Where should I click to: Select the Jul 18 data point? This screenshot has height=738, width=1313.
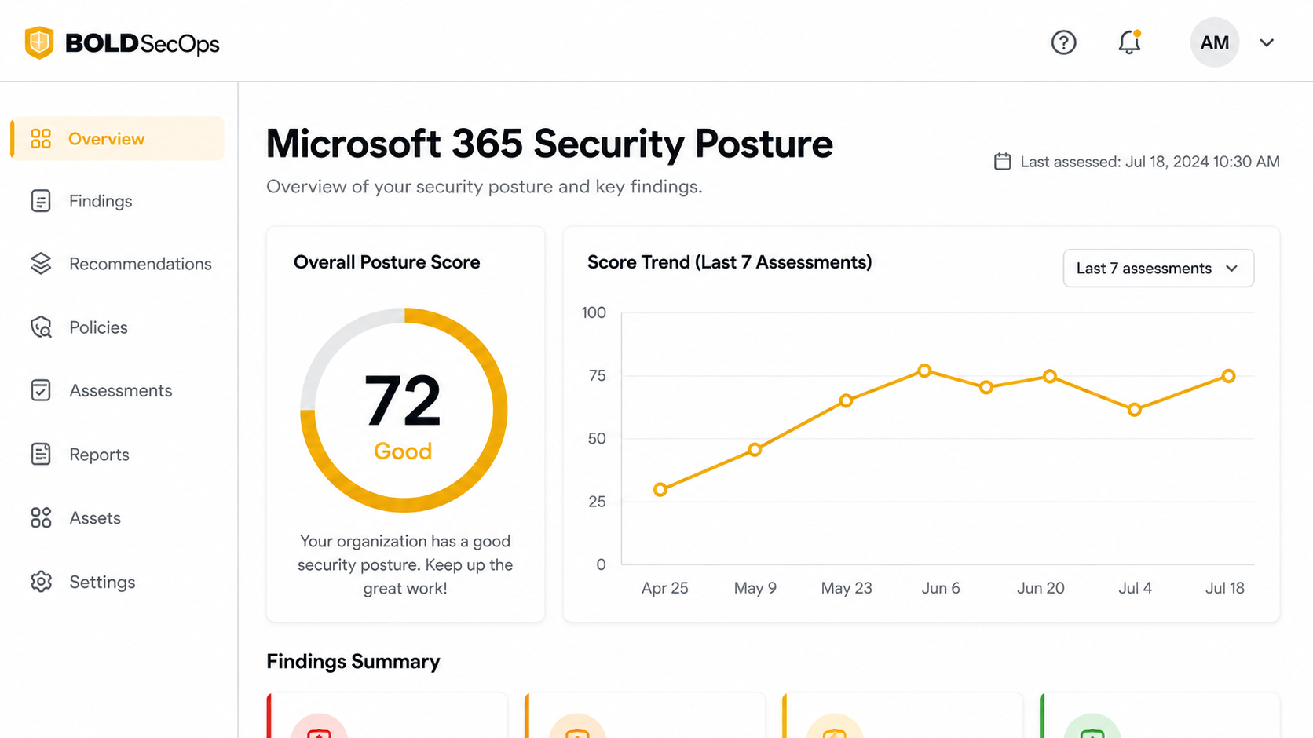pyautogui.click(x=1229, y=376)
